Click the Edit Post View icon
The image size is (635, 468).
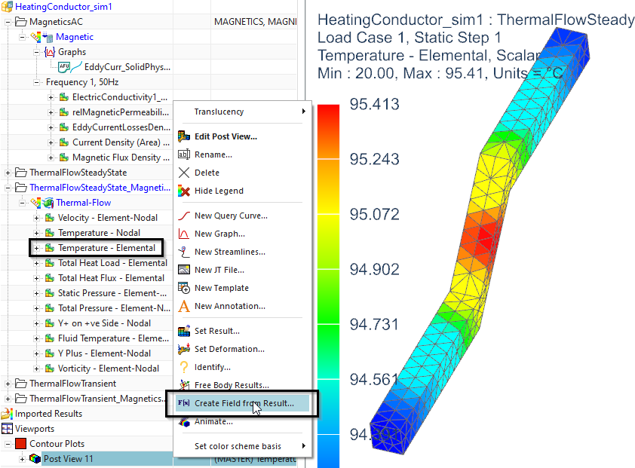183,136
